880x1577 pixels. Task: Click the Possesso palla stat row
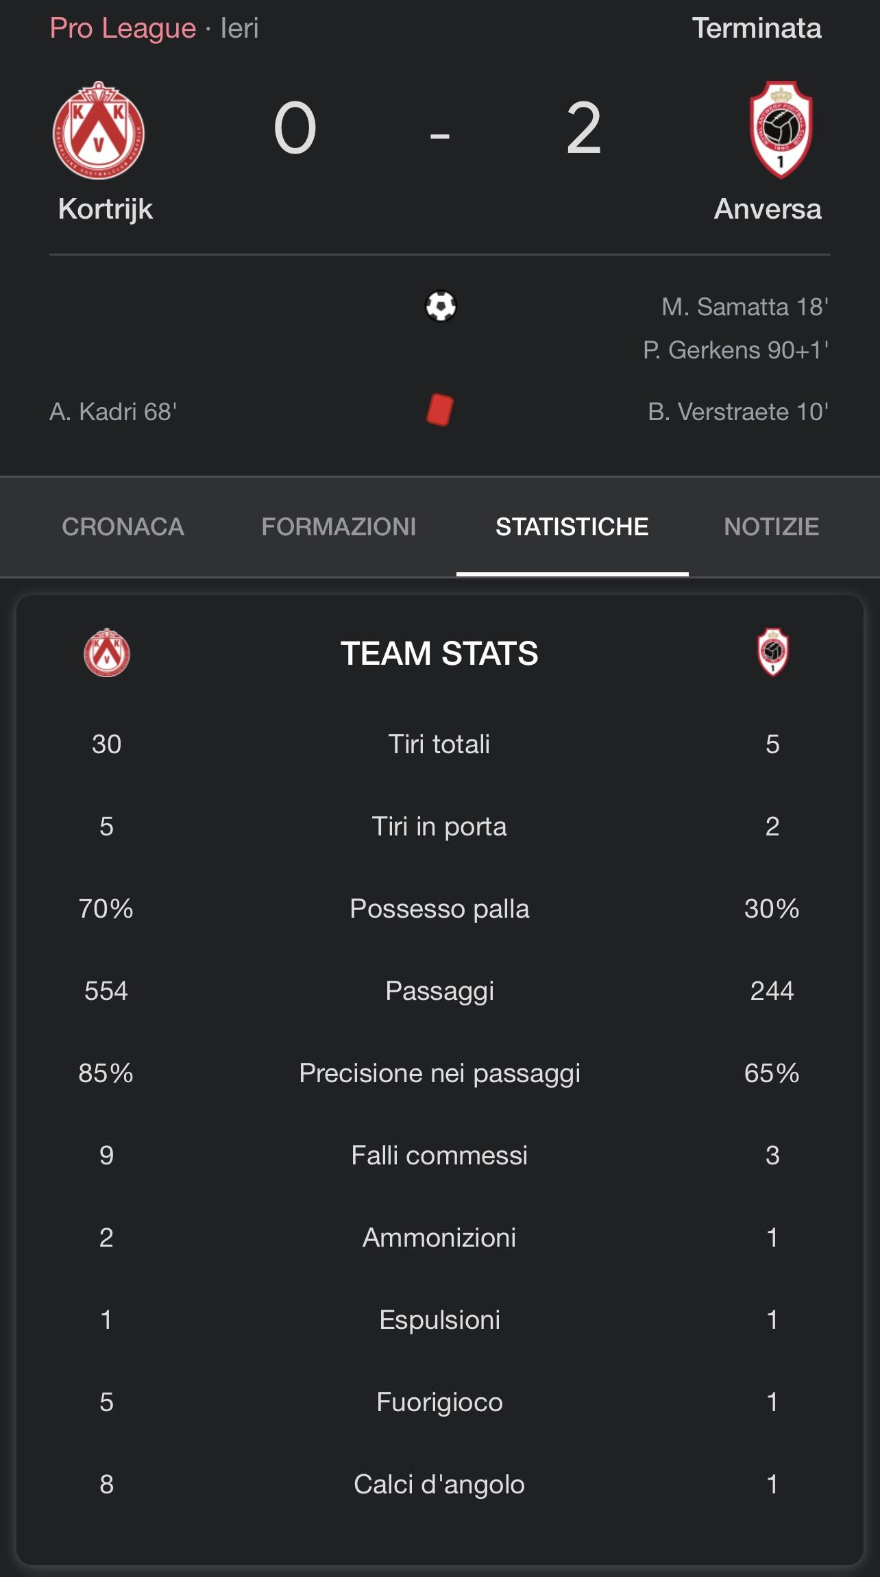(439, 908)
